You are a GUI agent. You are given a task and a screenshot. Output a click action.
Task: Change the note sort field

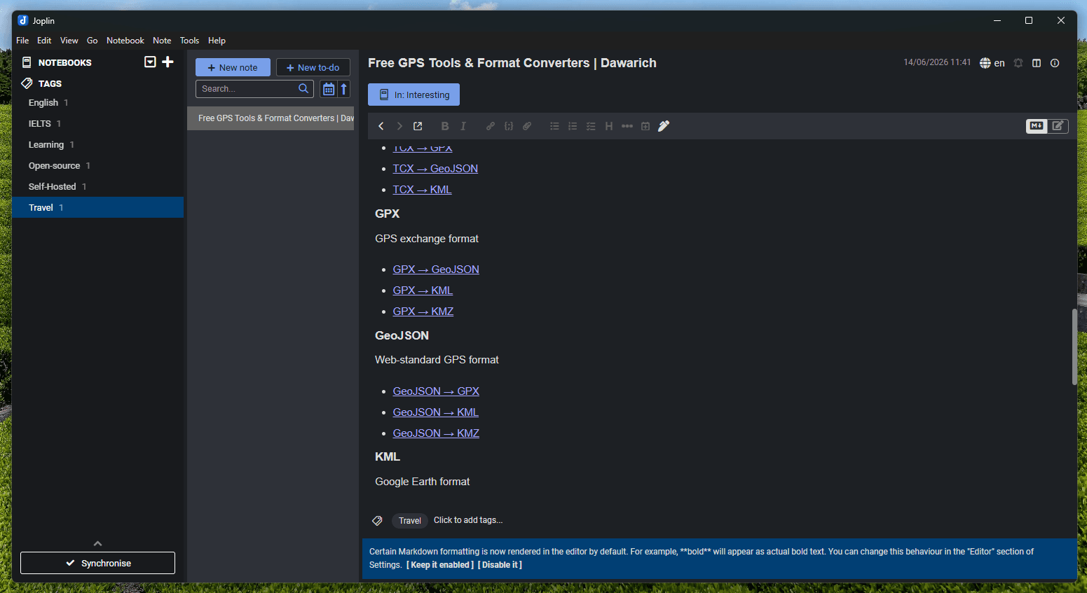[329, 89]
